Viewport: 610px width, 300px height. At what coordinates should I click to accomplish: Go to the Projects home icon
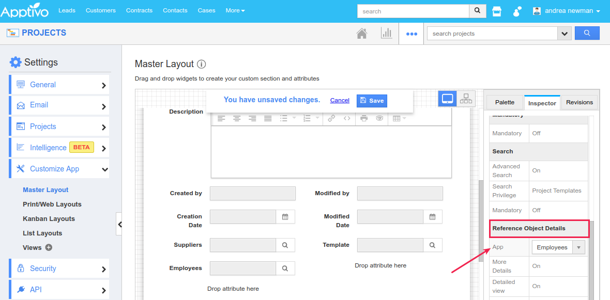(x=362, y=34)
